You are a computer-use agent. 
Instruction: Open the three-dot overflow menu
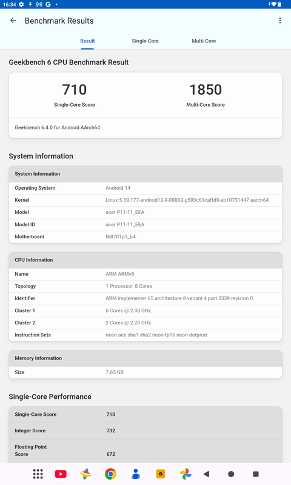[x=280, y=21]
